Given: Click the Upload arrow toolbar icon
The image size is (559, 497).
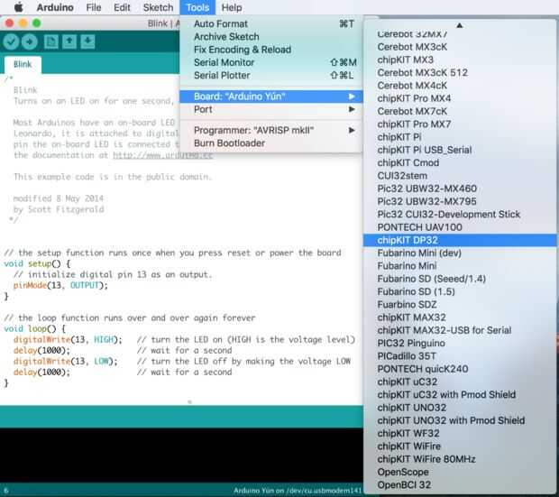Looking at the screenshot, I should (29, 41).
